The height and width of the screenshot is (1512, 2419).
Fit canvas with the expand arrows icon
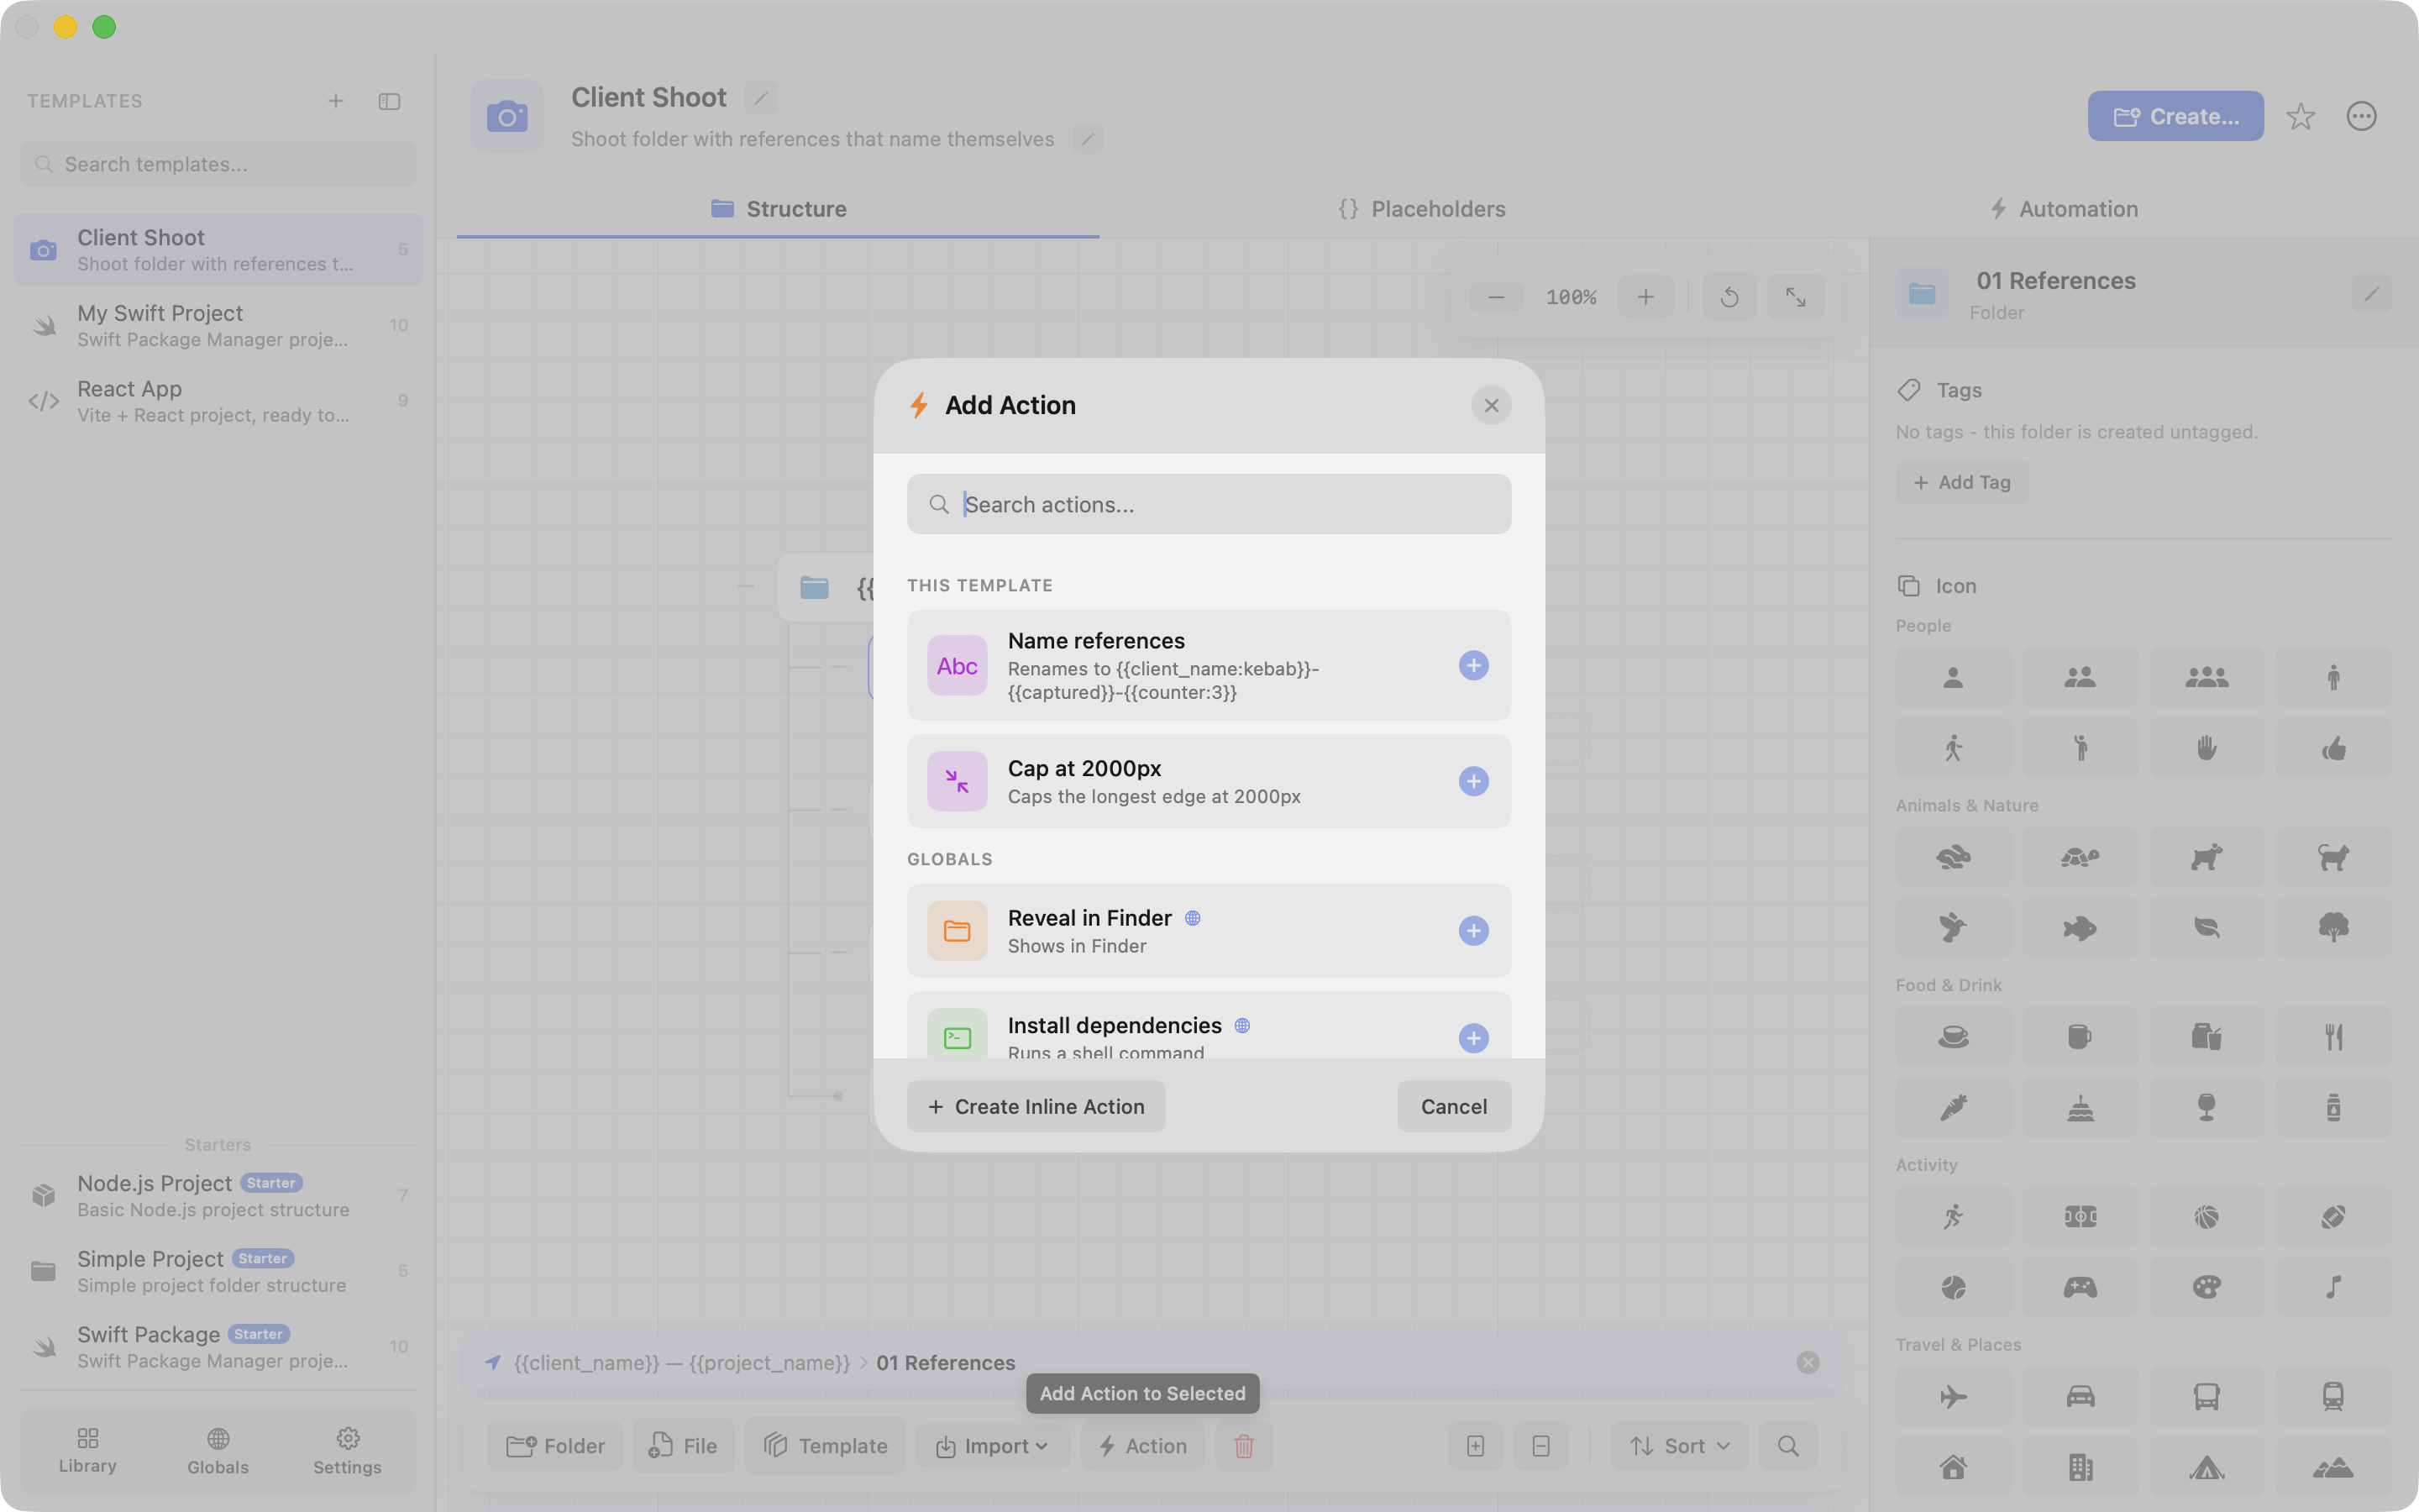coord(1795,297)
